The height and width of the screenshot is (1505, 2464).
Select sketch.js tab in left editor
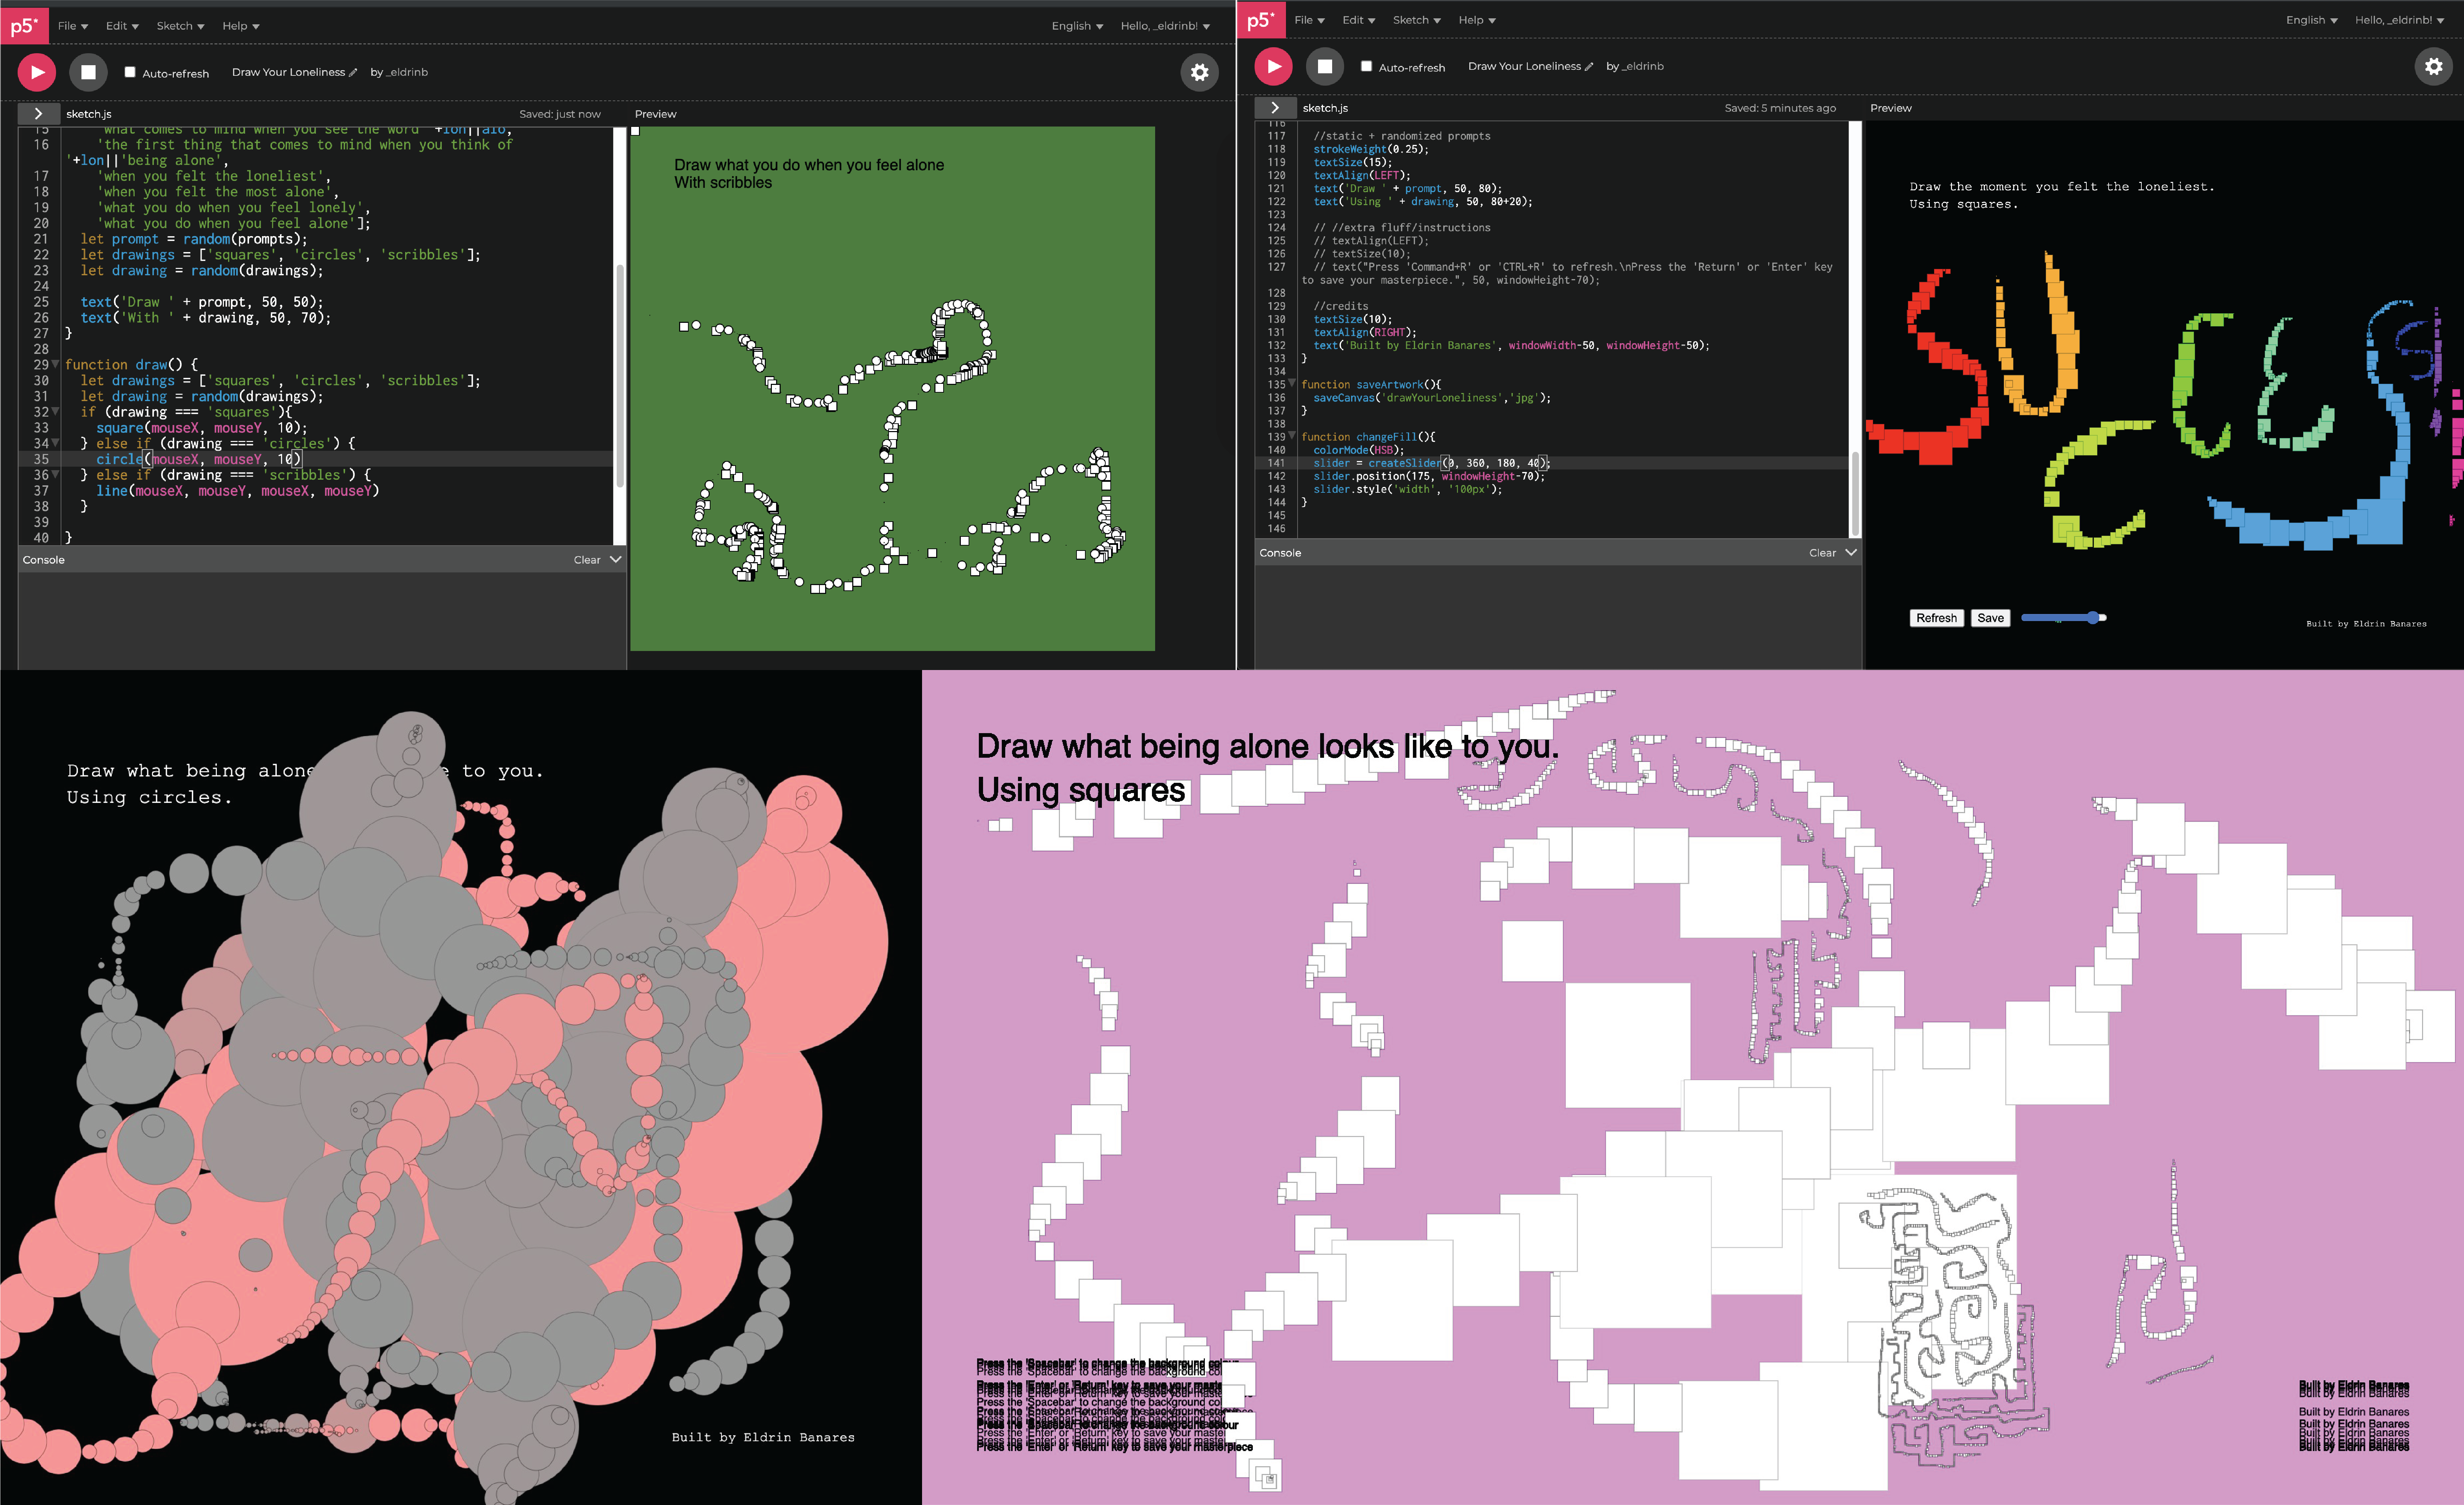click(x=89, y=114)
